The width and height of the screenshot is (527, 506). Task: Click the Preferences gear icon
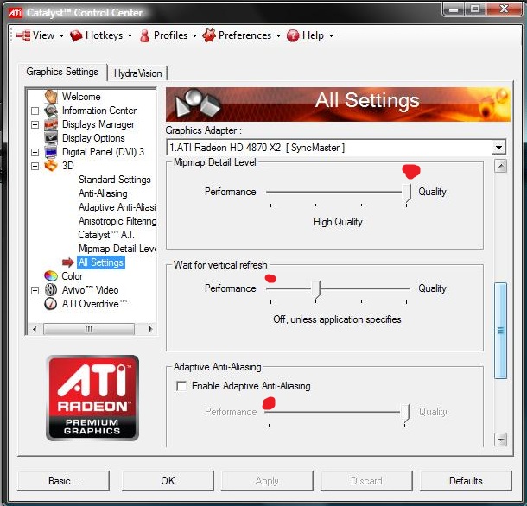tap(209, 35)
